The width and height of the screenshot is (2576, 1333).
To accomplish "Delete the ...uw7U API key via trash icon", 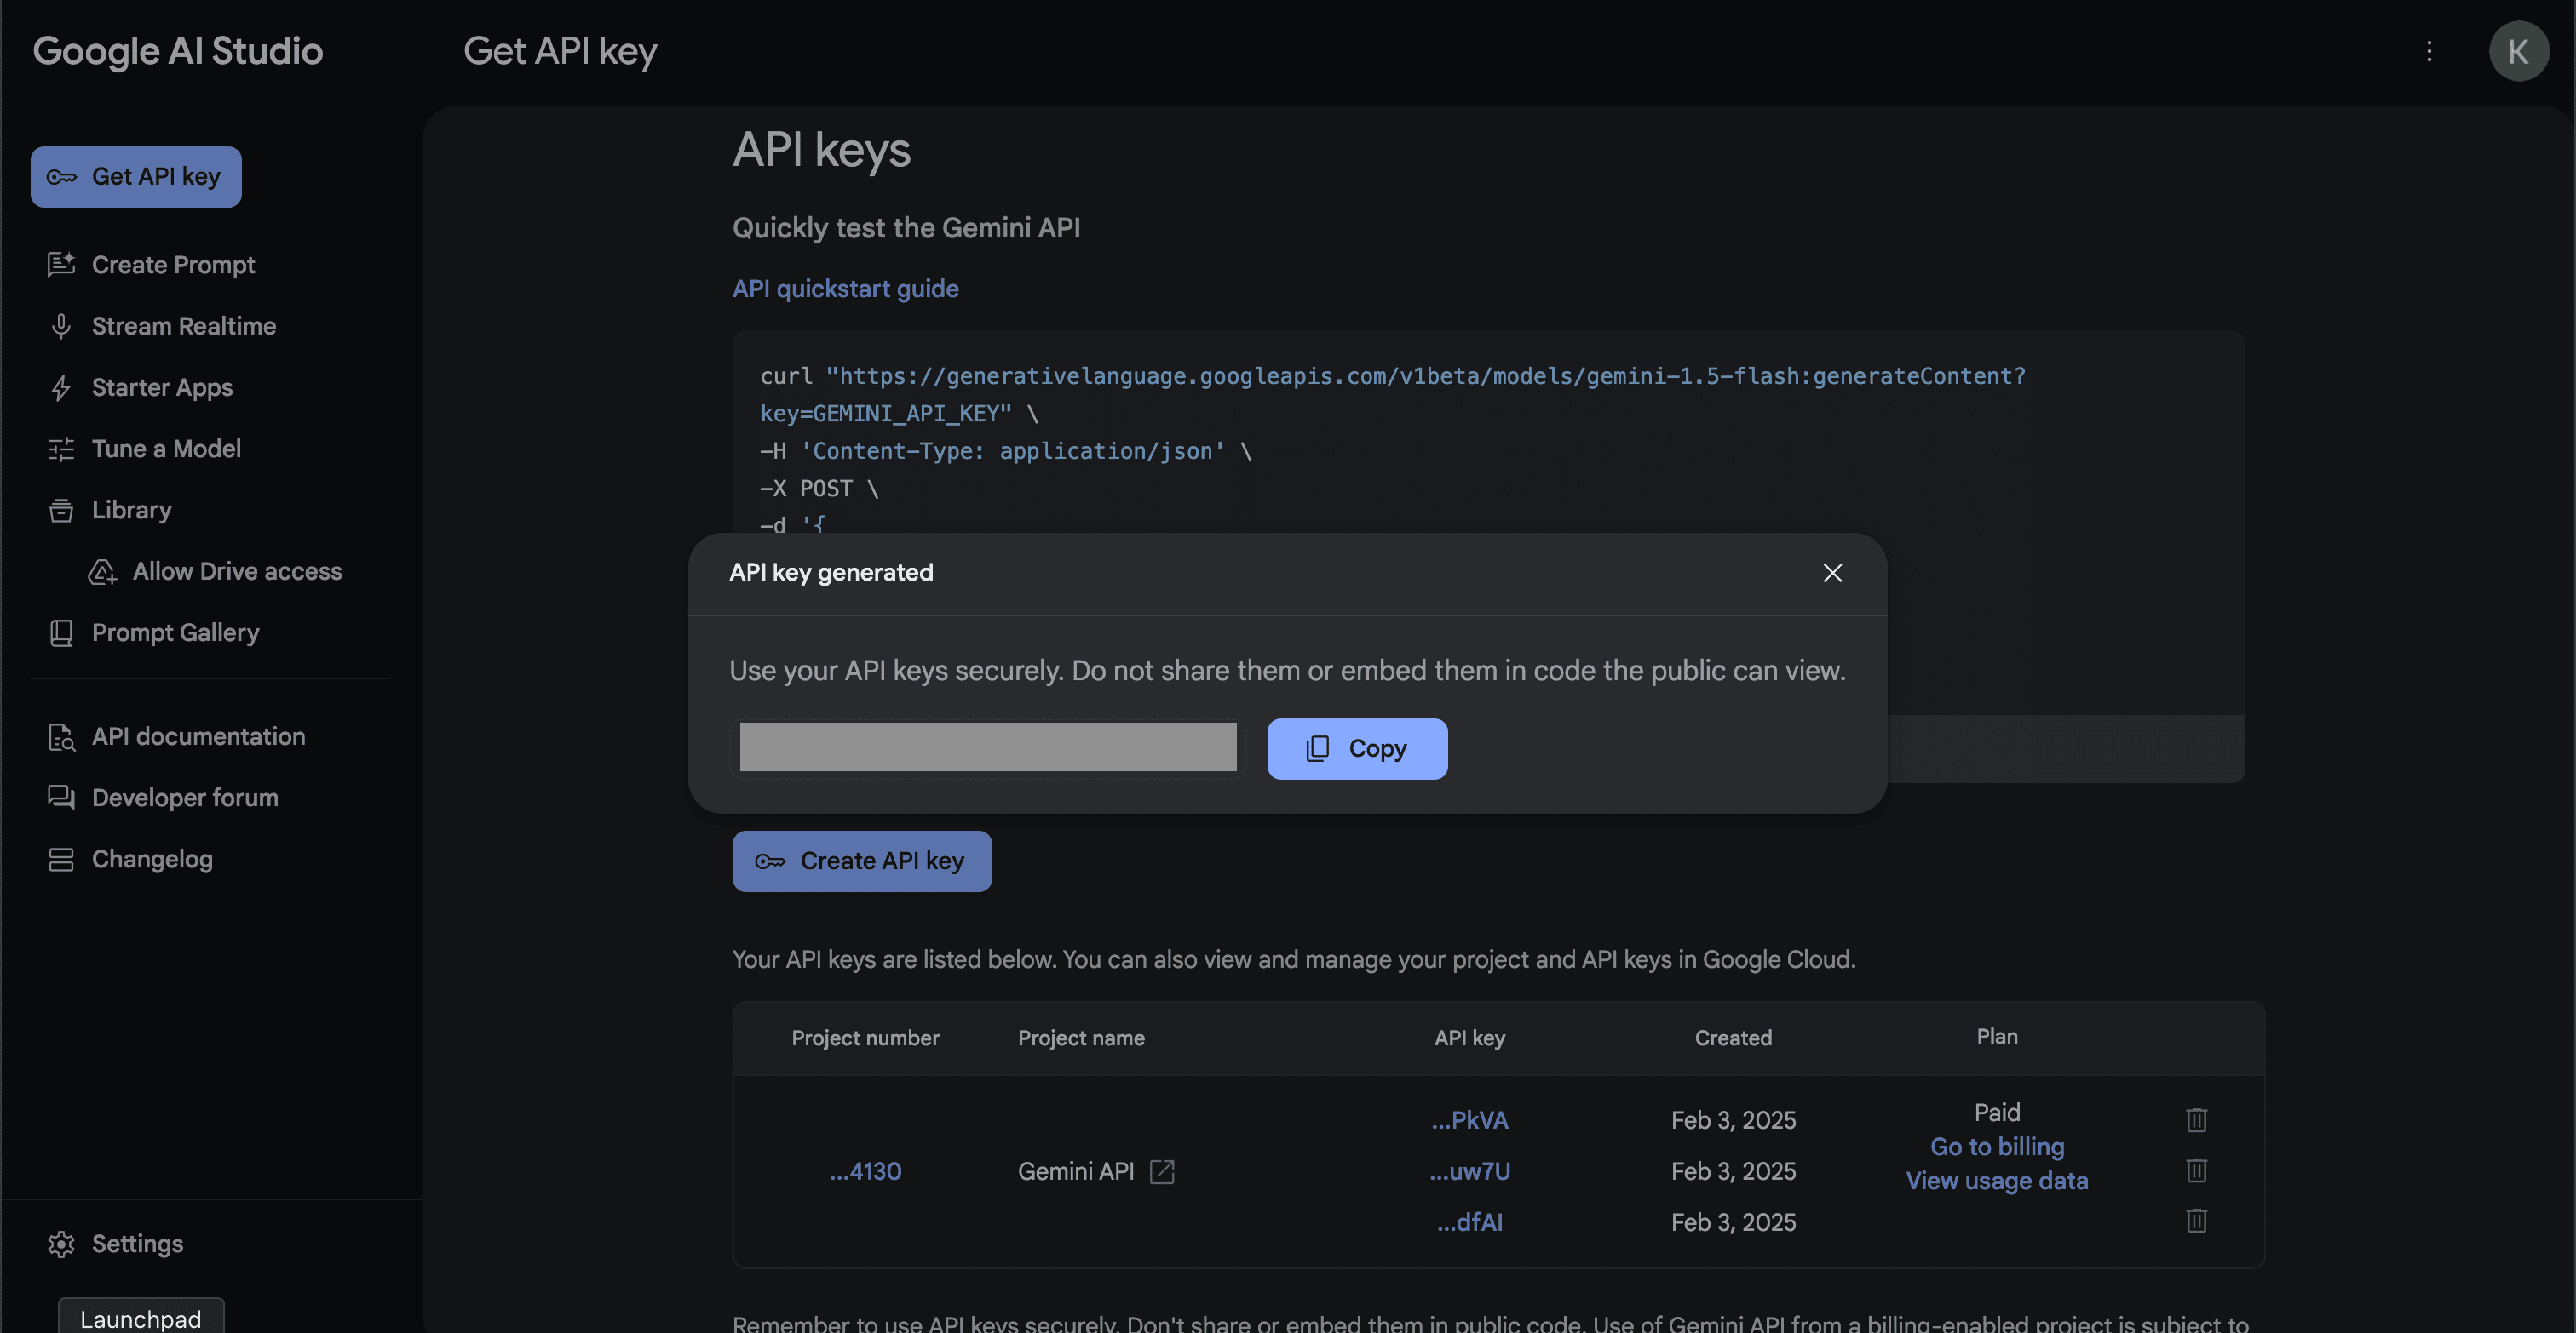I will [x=2196, y=1170].
